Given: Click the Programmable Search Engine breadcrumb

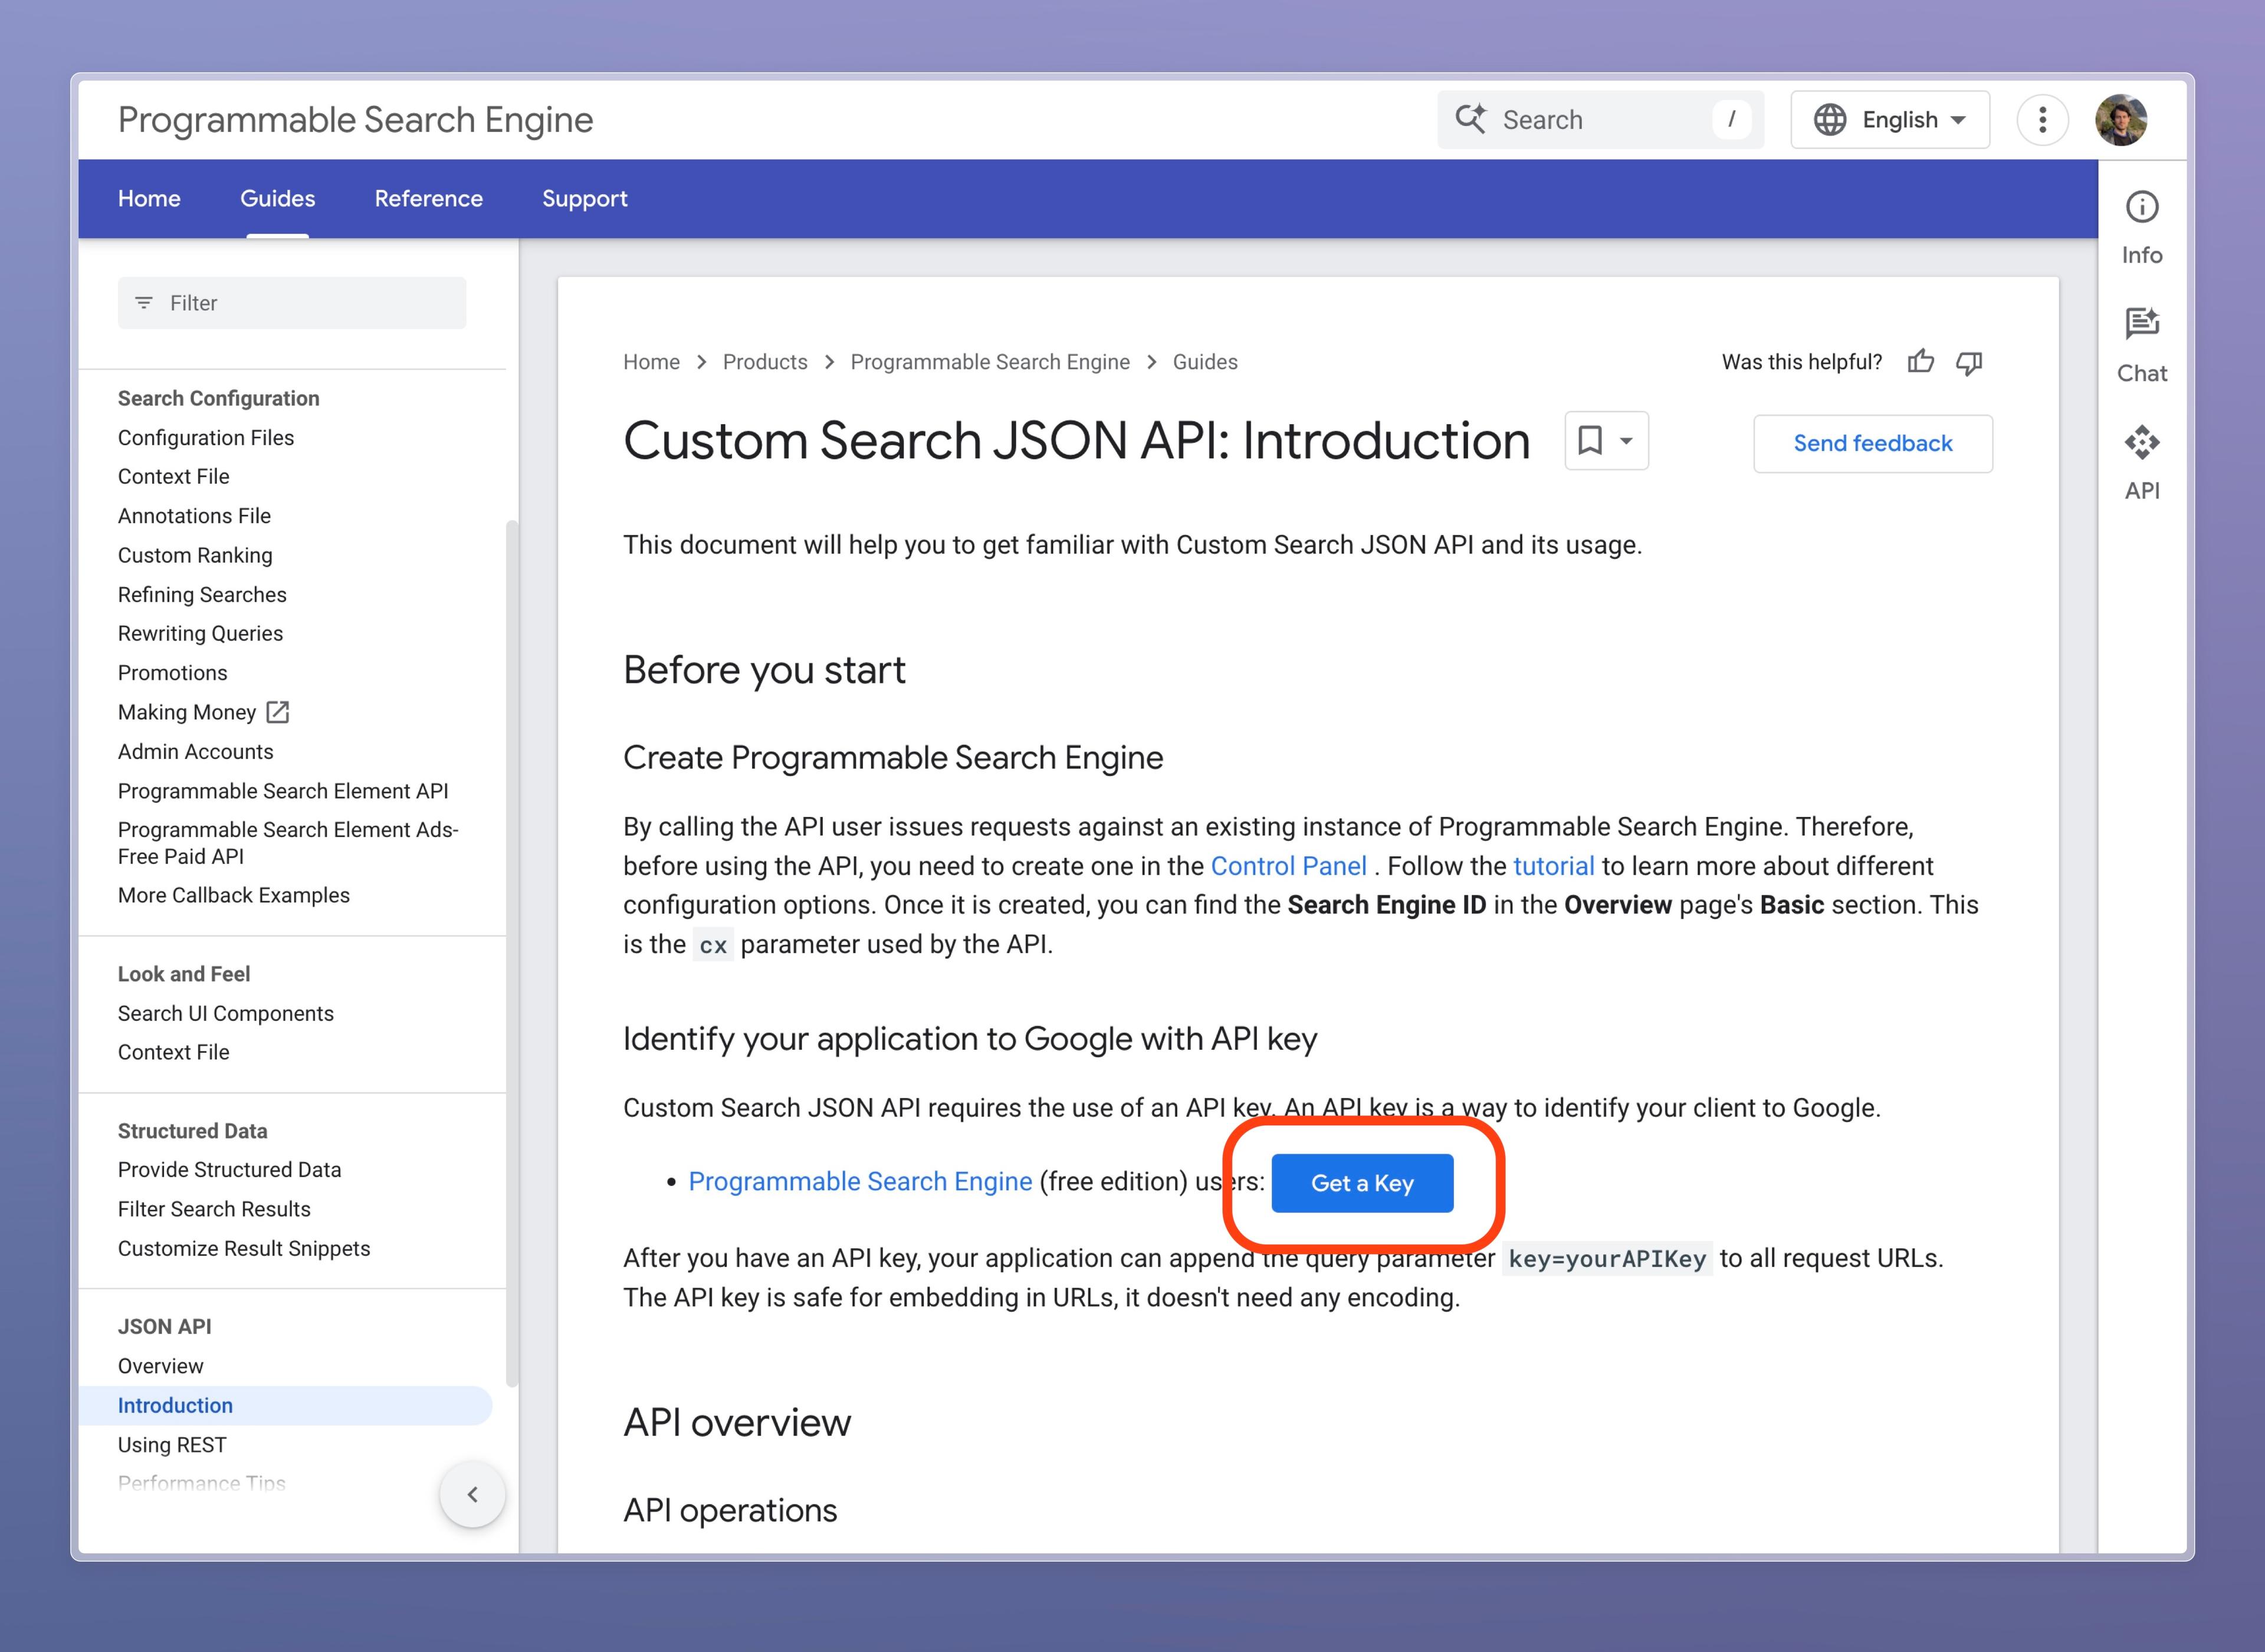Looking at the screenshot, I should [x=990, y=362].
